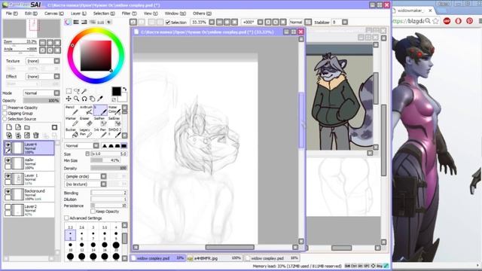
Task: Show Layer2 by its visibility box
Action: pyautogui.click(x=8, y=207)
